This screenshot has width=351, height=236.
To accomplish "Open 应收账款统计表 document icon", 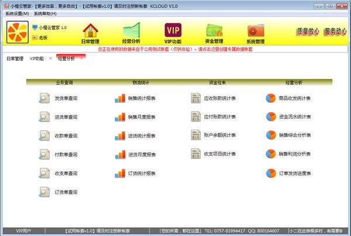I will 196,98.
